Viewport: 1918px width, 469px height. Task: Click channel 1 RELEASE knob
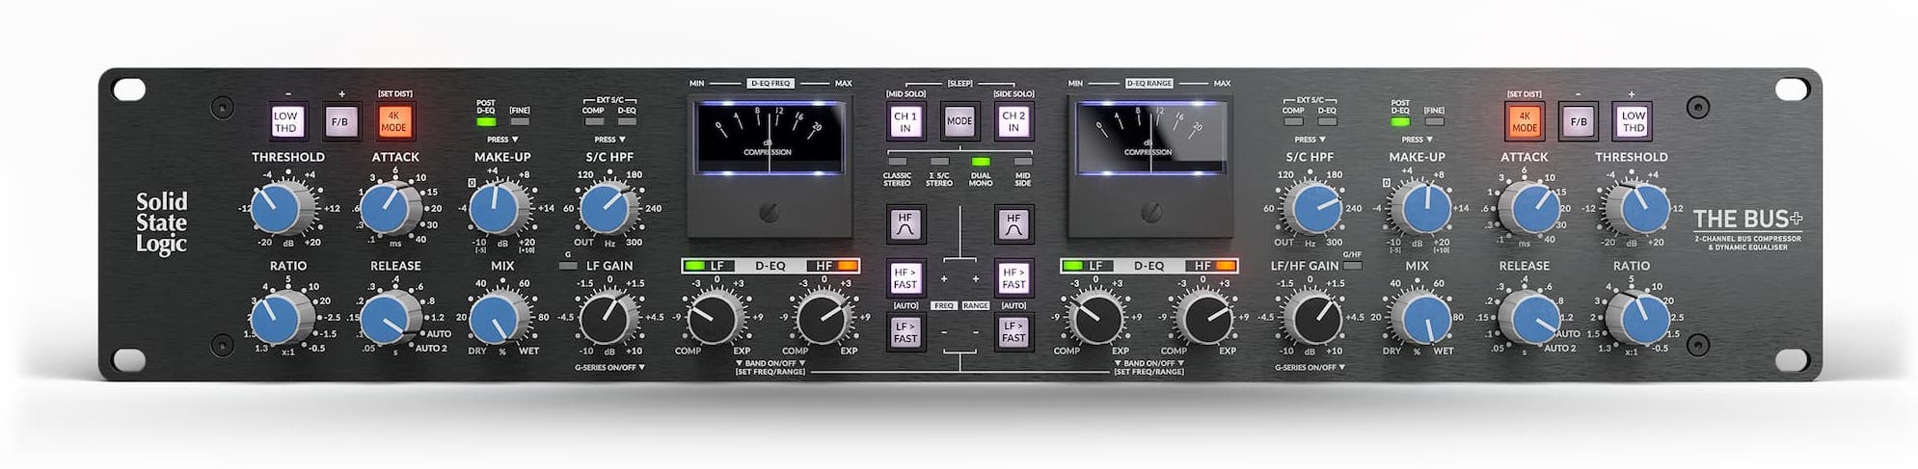pos(388,317)
